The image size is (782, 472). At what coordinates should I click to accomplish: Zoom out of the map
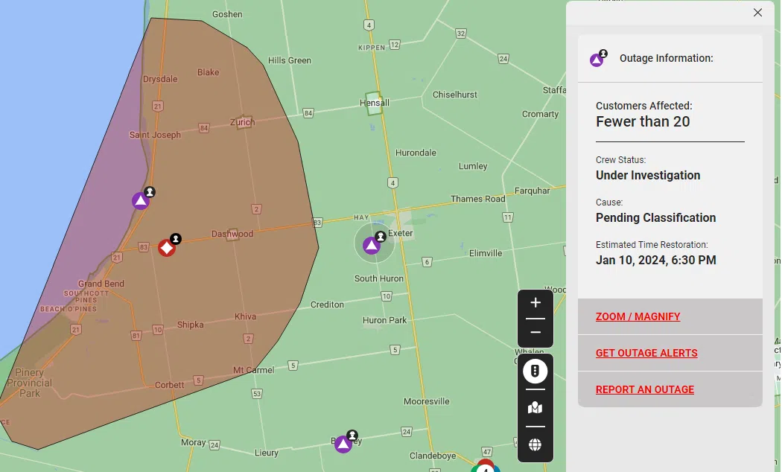click(535, 332)
